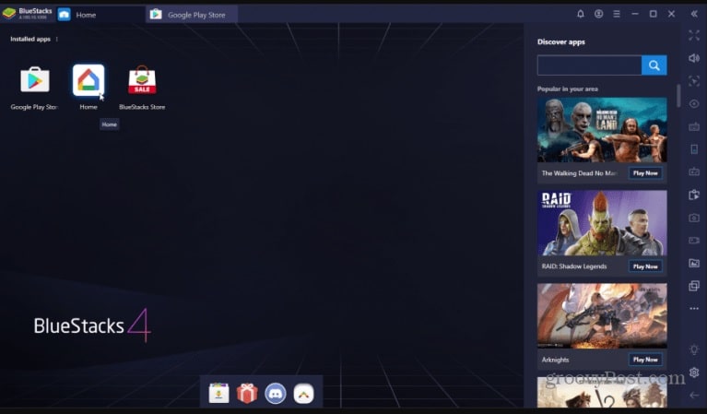
Task: Click the lightbulb icon in sidebar
Action: (x=694, y=349)
